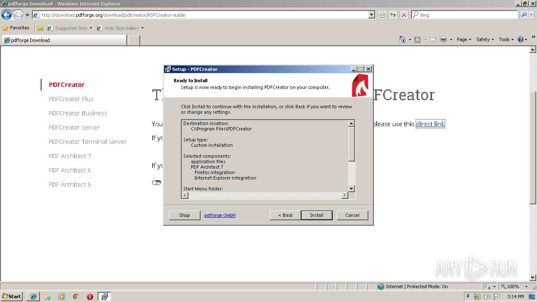Image resolution: width=537 pixels, height=302 pixels.
Task: Click the red Stop loading icon
Action: point(404,15)
